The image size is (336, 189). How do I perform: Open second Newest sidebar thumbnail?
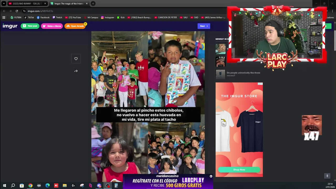click(x=220, y=62)
